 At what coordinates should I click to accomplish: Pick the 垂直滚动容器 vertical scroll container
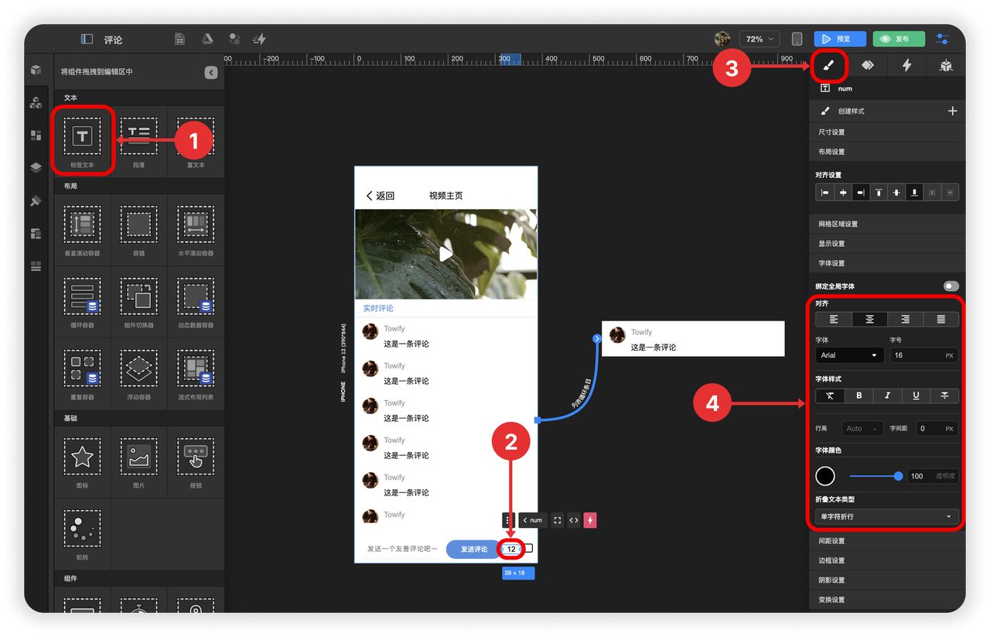pos(82,230)
